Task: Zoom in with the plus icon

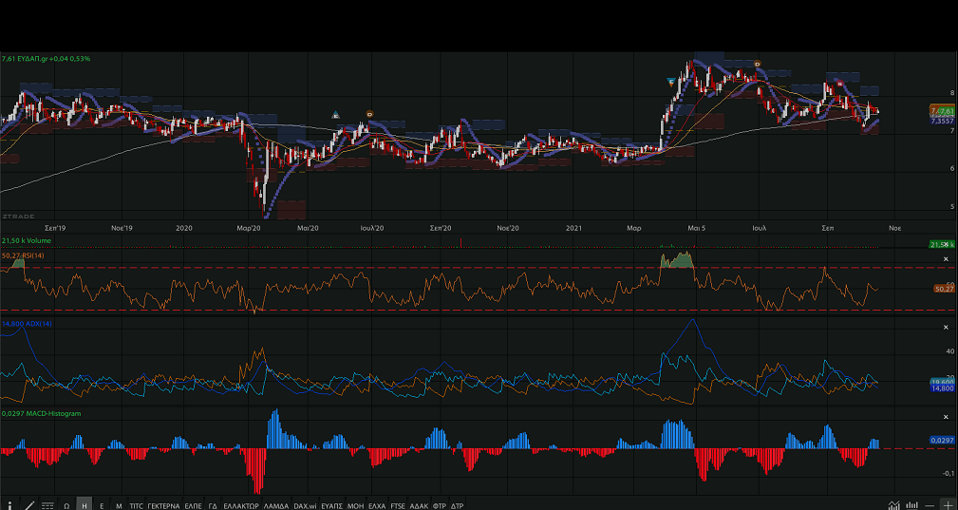Action: click(948, 505)
